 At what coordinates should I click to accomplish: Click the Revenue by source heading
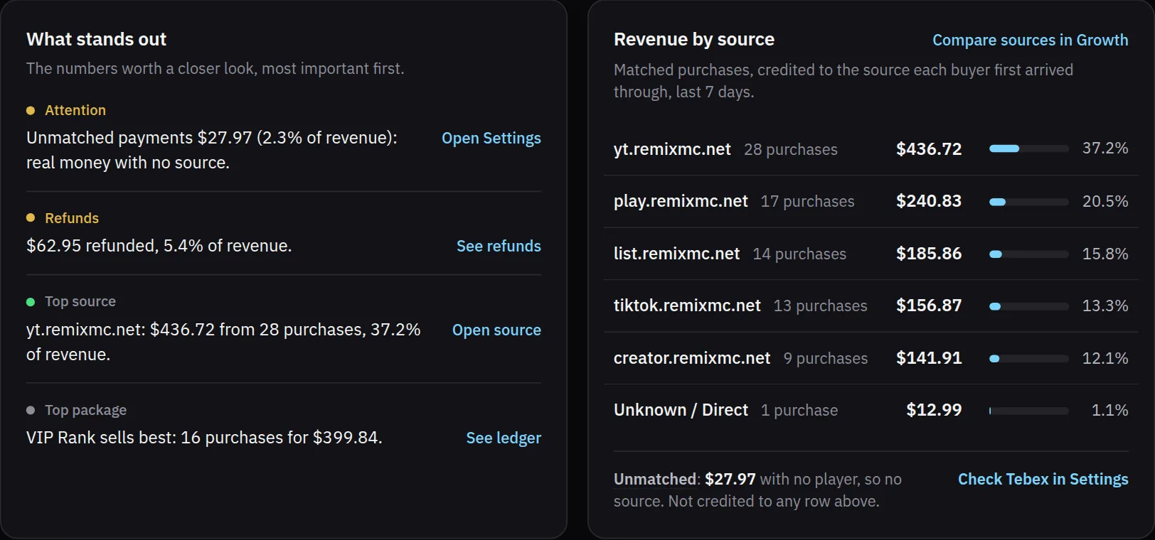tap(694, 40)
